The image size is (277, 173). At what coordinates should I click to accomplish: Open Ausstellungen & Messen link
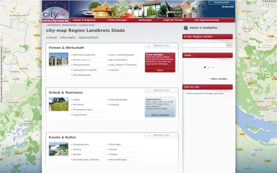[x=86, y=160]
